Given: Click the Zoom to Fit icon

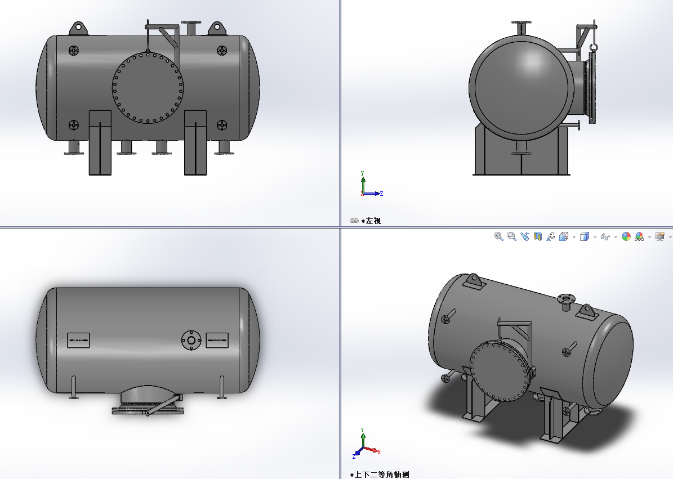Looking at the screenshot, I should pos(499,236).
